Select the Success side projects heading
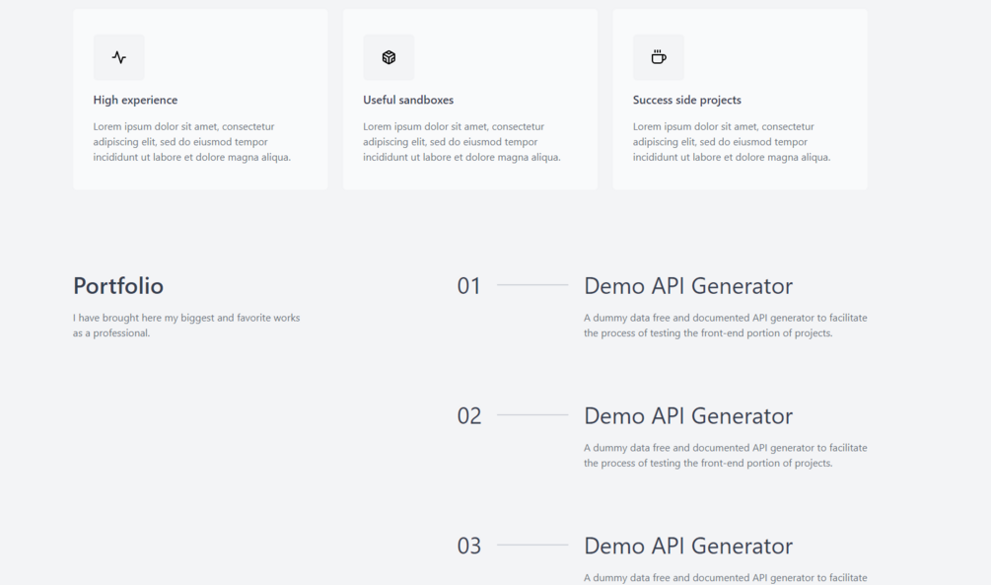Screen dimensions: 991x585 tap(687, 100)
